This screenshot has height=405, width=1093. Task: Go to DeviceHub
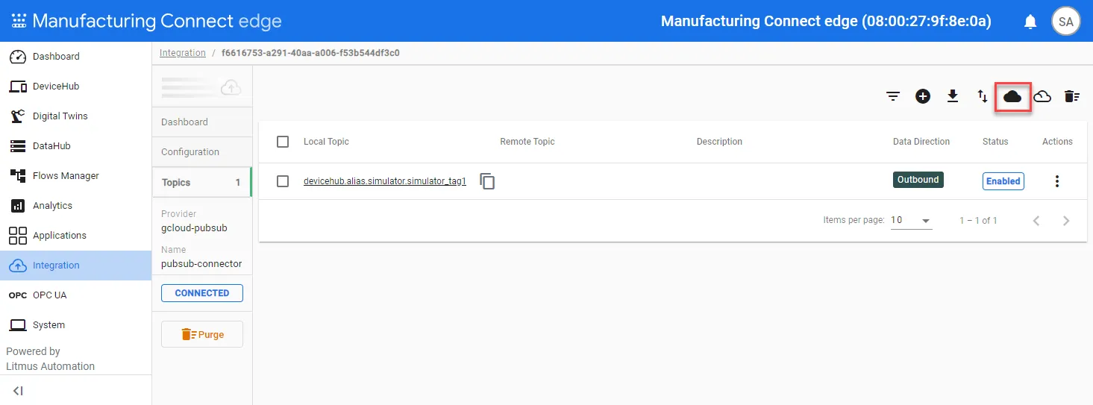[x=75, y=87]
